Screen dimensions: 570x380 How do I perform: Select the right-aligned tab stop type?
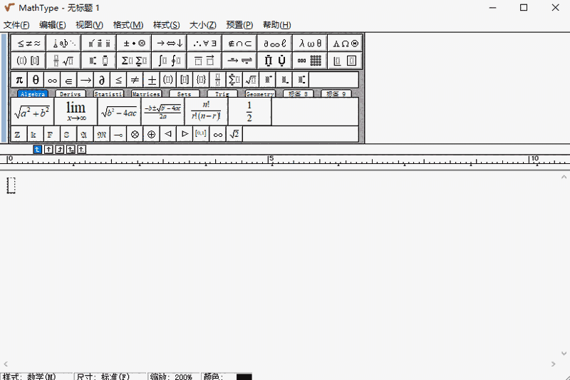pyautogui.click(x=60, y=150)
